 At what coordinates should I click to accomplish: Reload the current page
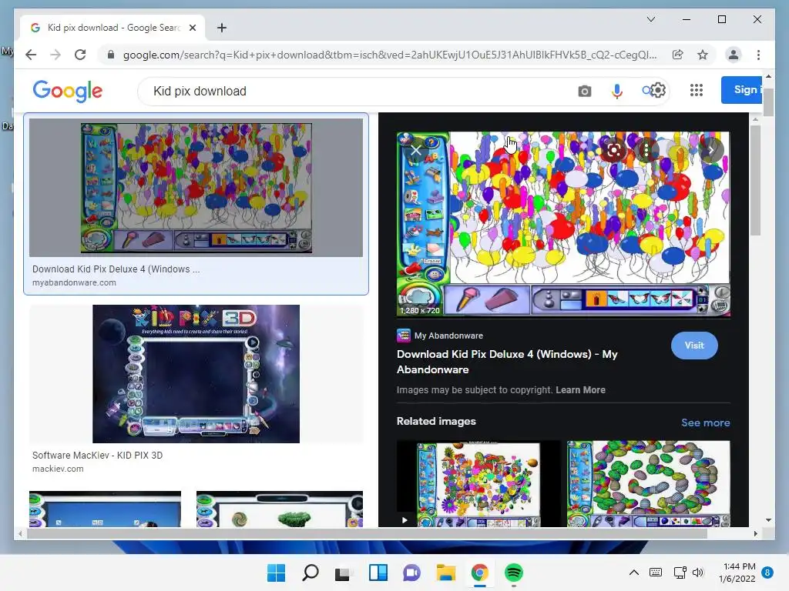tap(80, 55)
